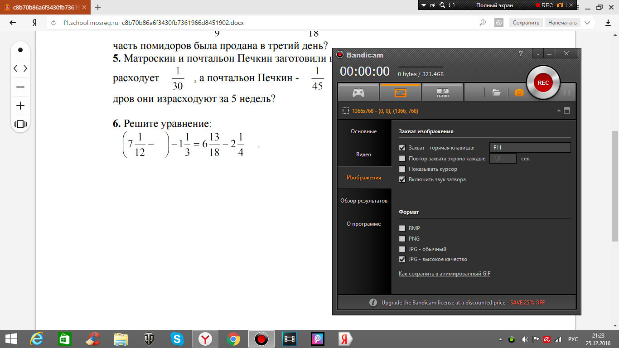Click the F11 hotkey input field

pos(530,148)
